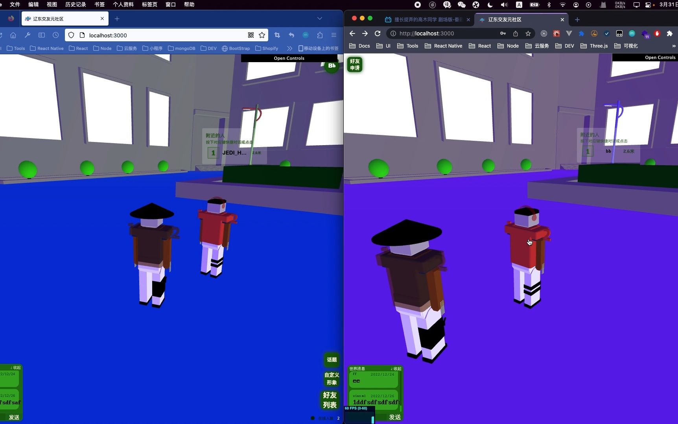The height and width of the screenshot is (424, 678).
Task: Open volume control in macOS menu bar
Action: click(504, 5)
